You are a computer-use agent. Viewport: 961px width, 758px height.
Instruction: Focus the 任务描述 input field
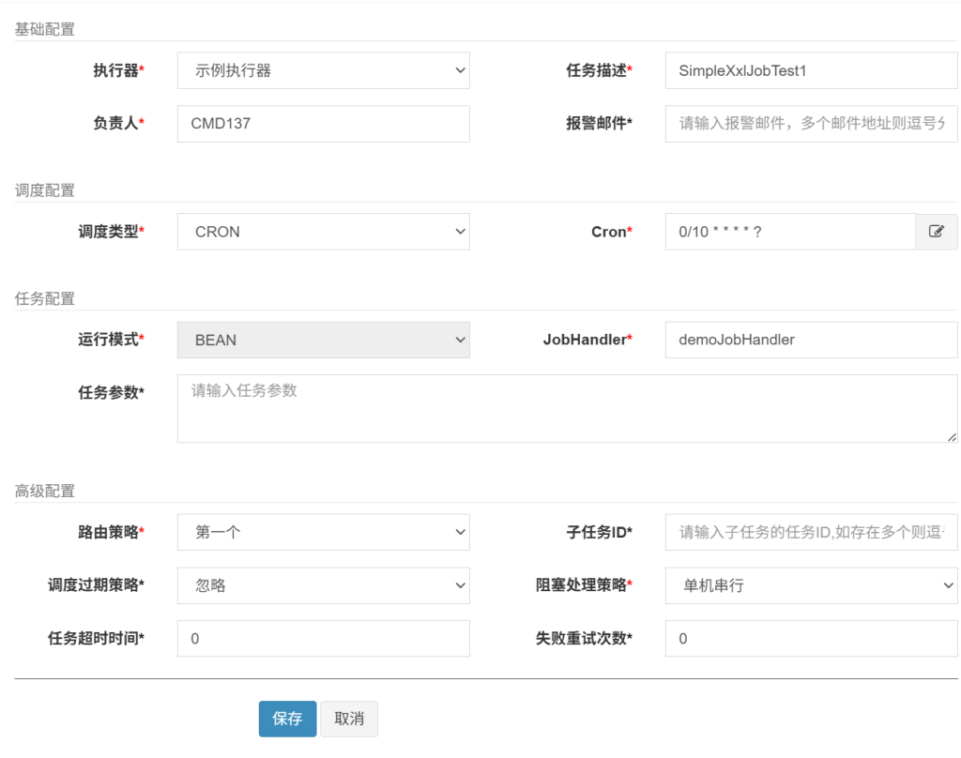[x=811, y=70]
